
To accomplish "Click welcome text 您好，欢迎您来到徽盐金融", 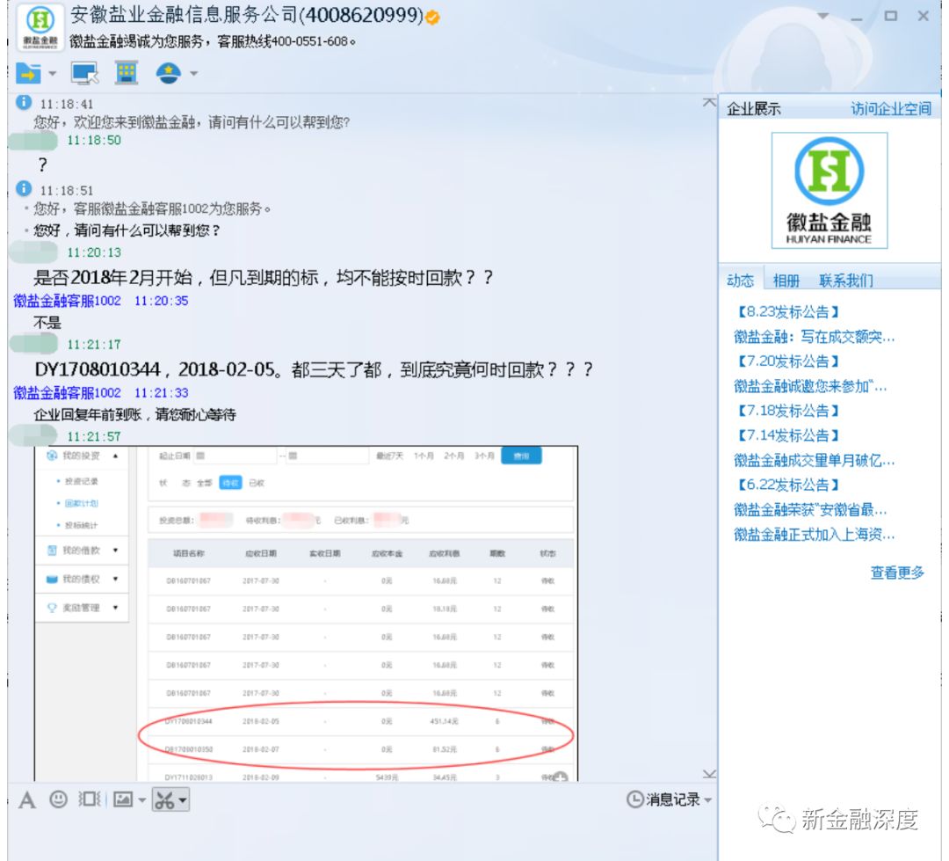I will coord(192,122).
